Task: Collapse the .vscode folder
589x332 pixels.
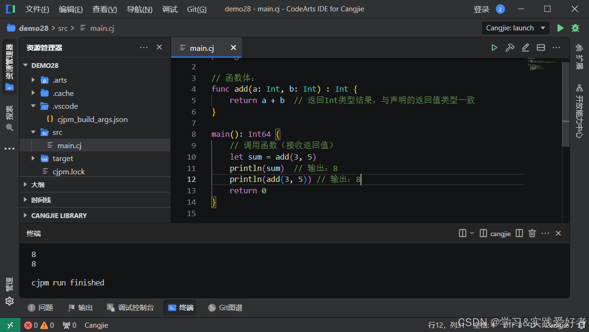Action: coord(33,106)
